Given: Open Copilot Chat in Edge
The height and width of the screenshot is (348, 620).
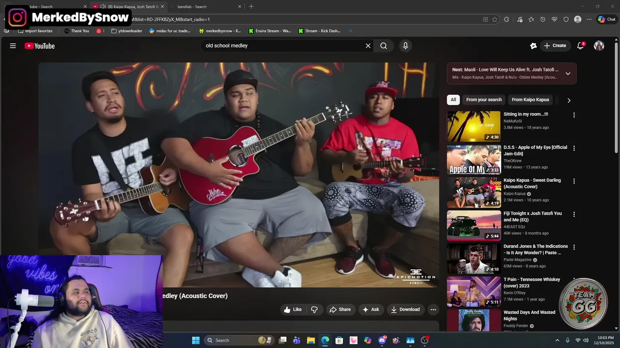Looking at the screenshot, I should pos(606,19).
